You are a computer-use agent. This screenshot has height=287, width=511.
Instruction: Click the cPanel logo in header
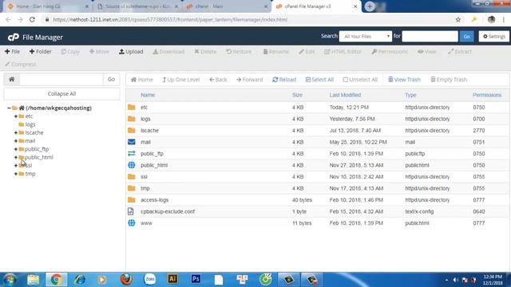14,37
